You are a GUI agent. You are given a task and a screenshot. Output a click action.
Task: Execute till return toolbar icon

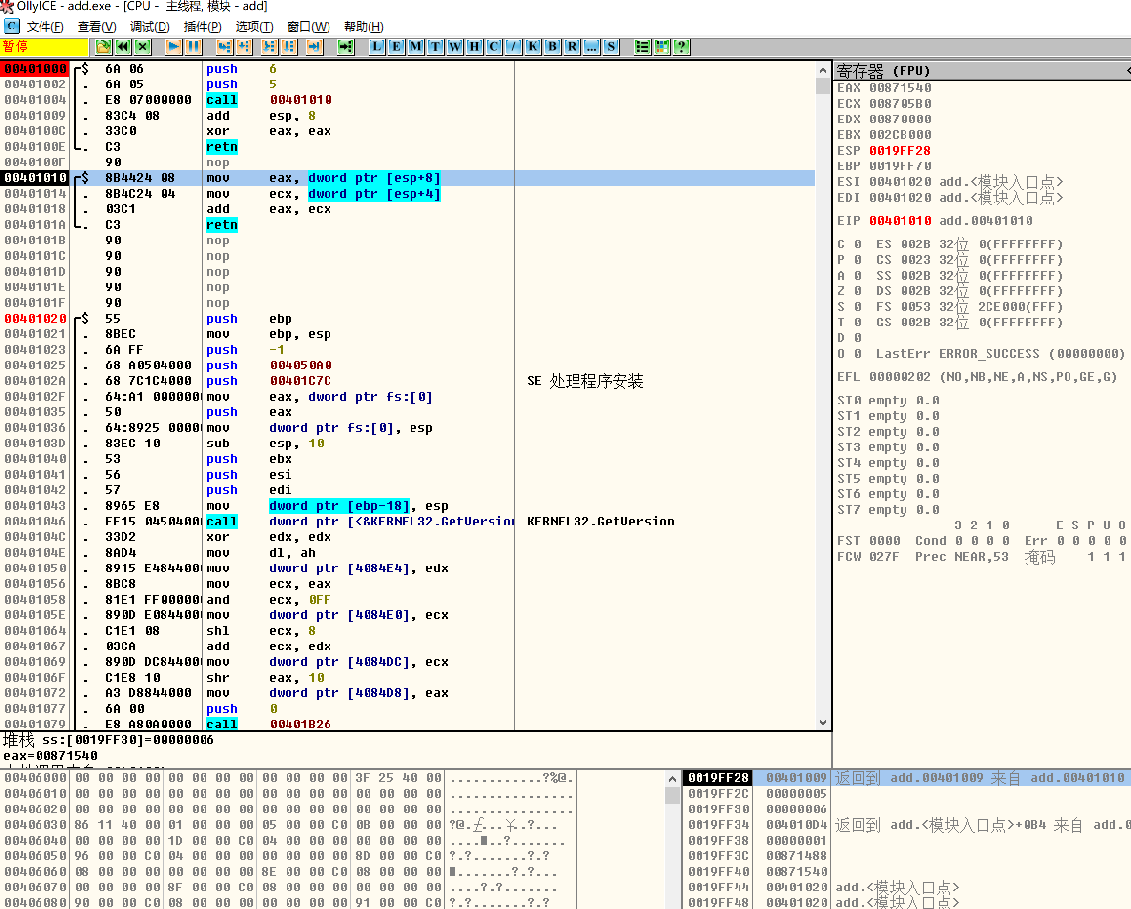coord(314,47)
